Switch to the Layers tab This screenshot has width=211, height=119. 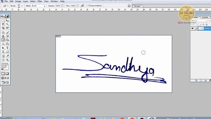coord(196,17)
